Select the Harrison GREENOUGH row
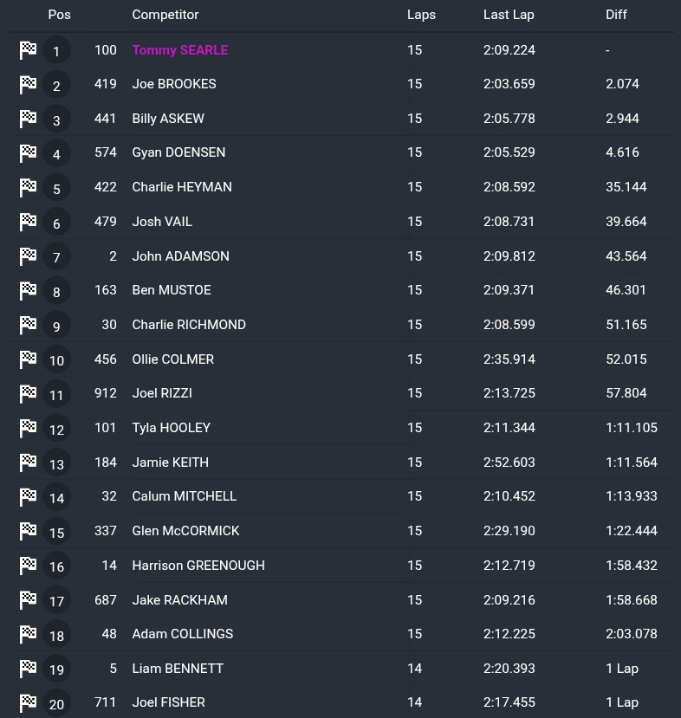This screenshot has height=718, width=681. (198, 566)
